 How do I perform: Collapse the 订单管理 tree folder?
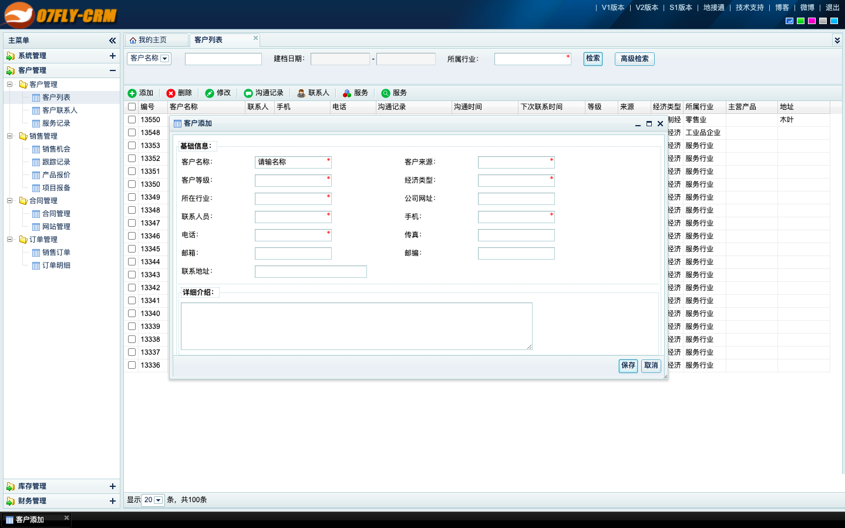click(x=9, y=240)
